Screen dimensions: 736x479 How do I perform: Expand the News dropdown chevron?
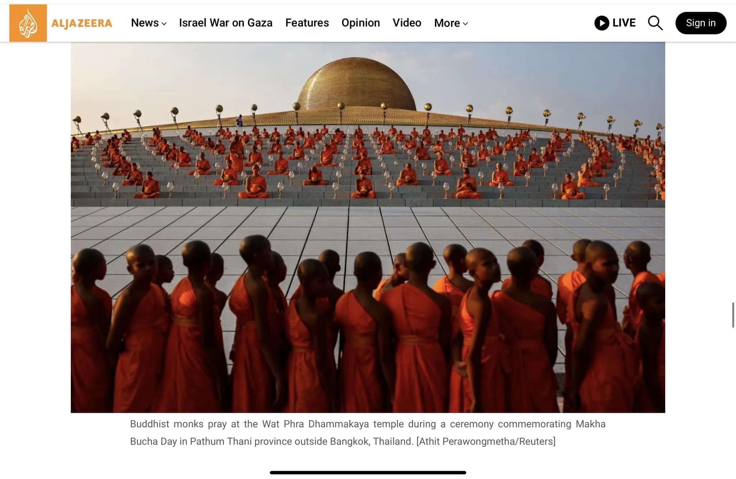[x=164, y=24]
